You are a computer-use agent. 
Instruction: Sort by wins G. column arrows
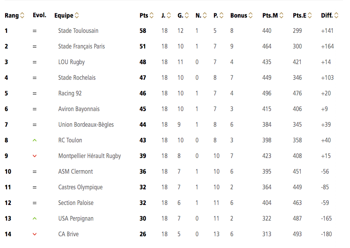pyautogui.click(x=187, y=15)
